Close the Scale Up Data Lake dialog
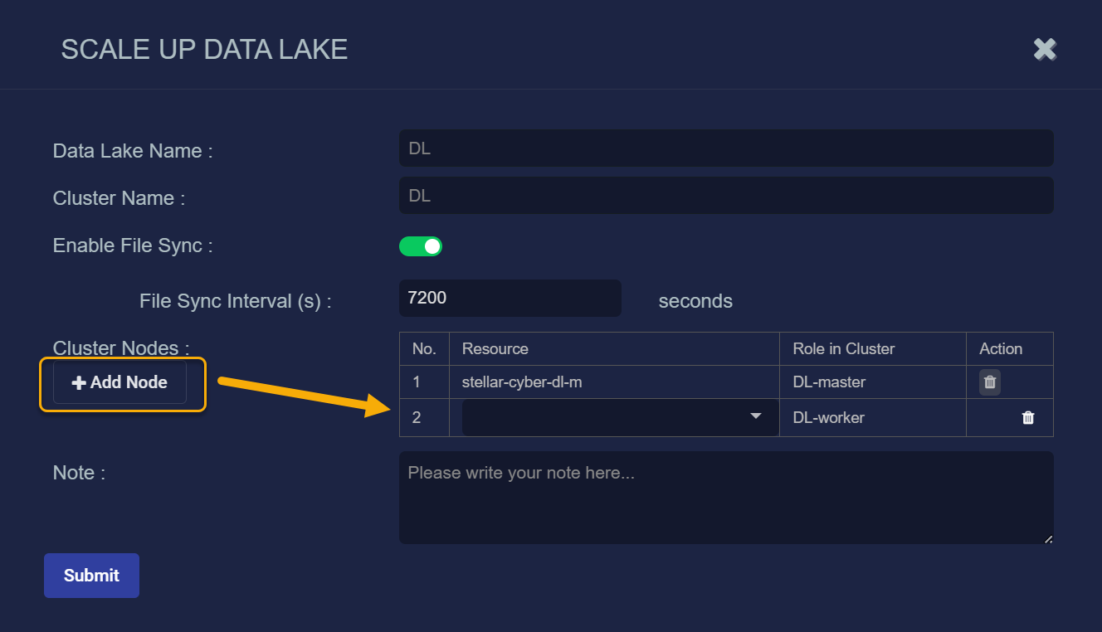1102x632 pixels. pyautogui.click(x=1045, y=50)
